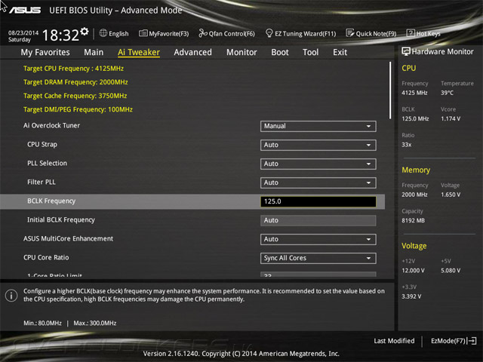Click Target Cache Frequency: 3750MHz text
The height and width of the screenshot is (362, 483).
(x=75, y=96)
